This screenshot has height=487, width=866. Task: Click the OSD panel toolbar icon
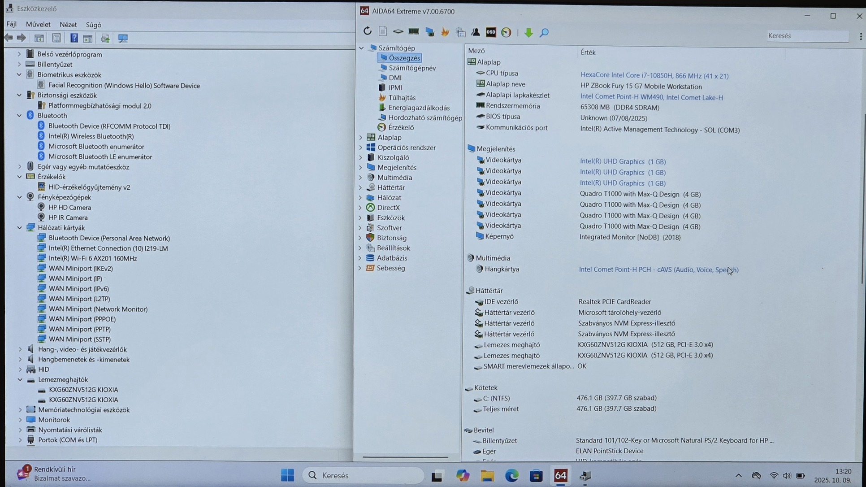click(x=491, y=32)
